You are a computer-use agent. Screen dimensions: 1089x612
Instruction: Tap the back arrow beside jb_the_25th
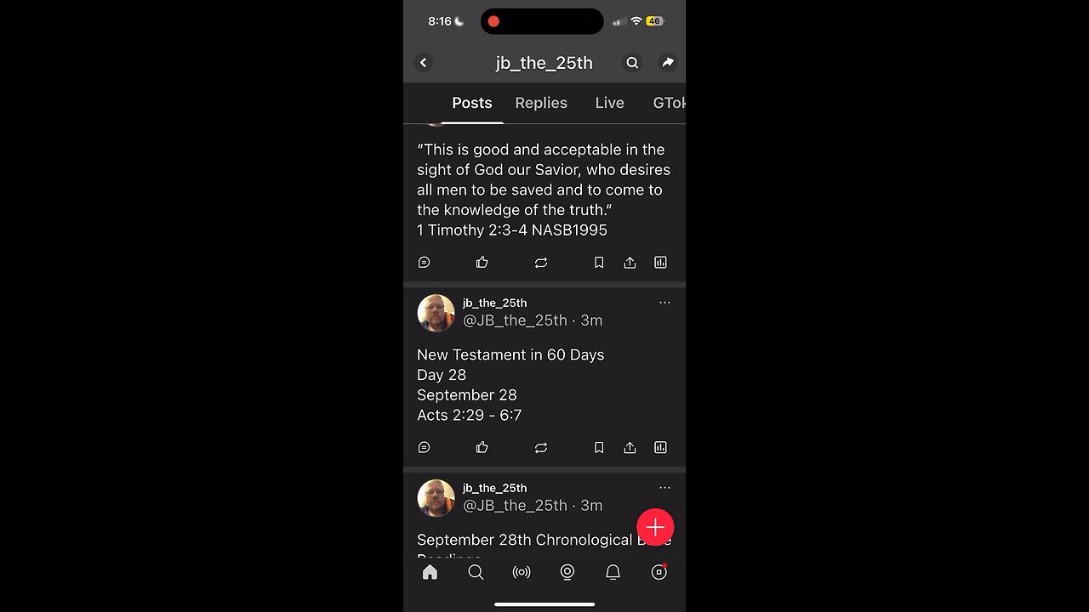click(424, 63)
